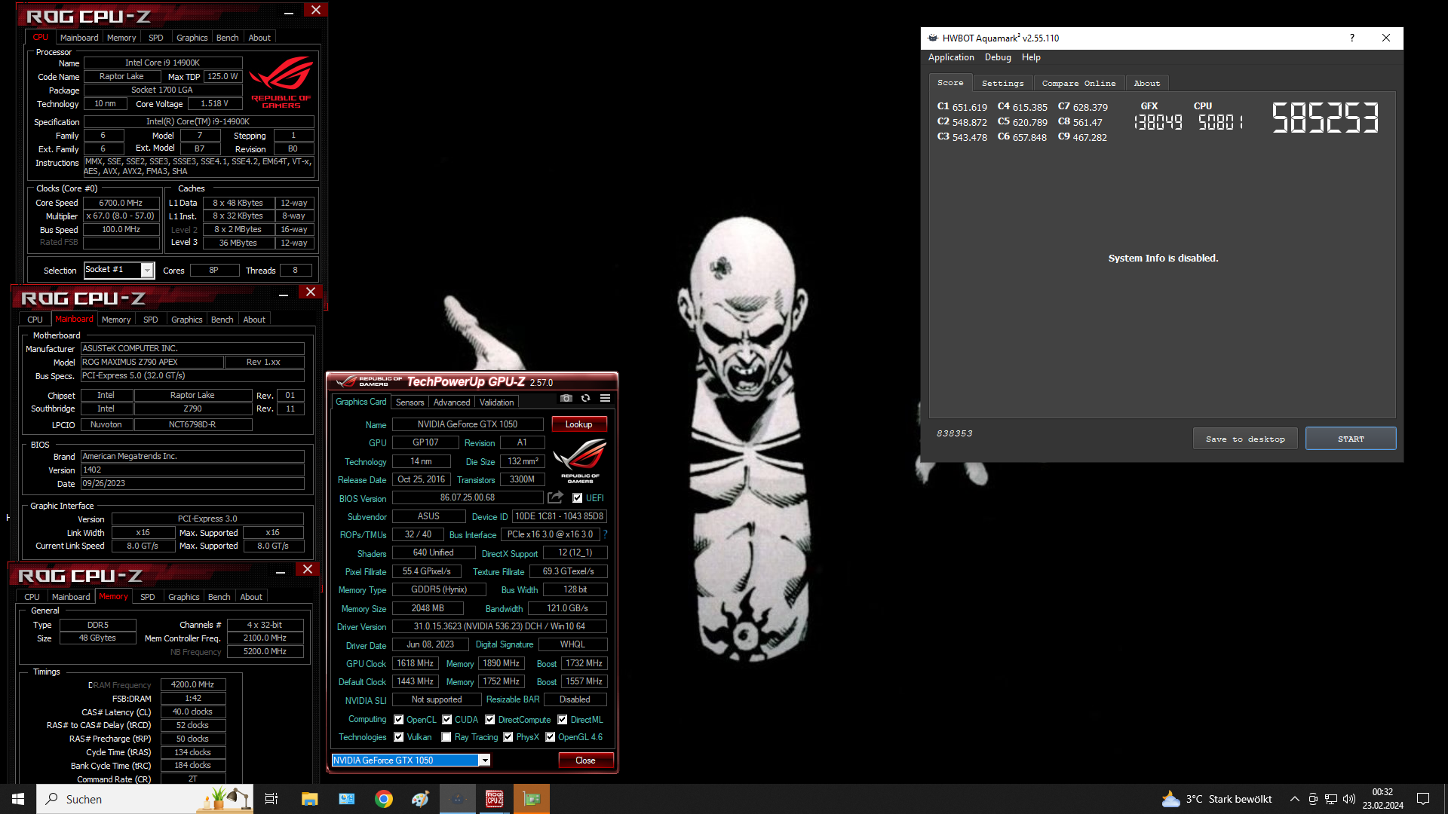Open the network icon in system tray
Screen dimensions: 1448x814
pos(1331,799)
